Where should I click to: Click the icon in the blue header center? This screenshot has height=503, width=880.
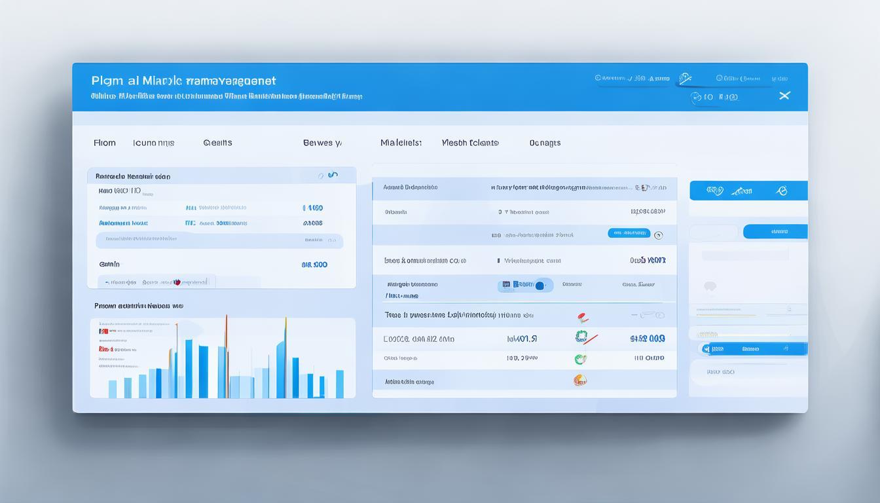coord(685,79)
